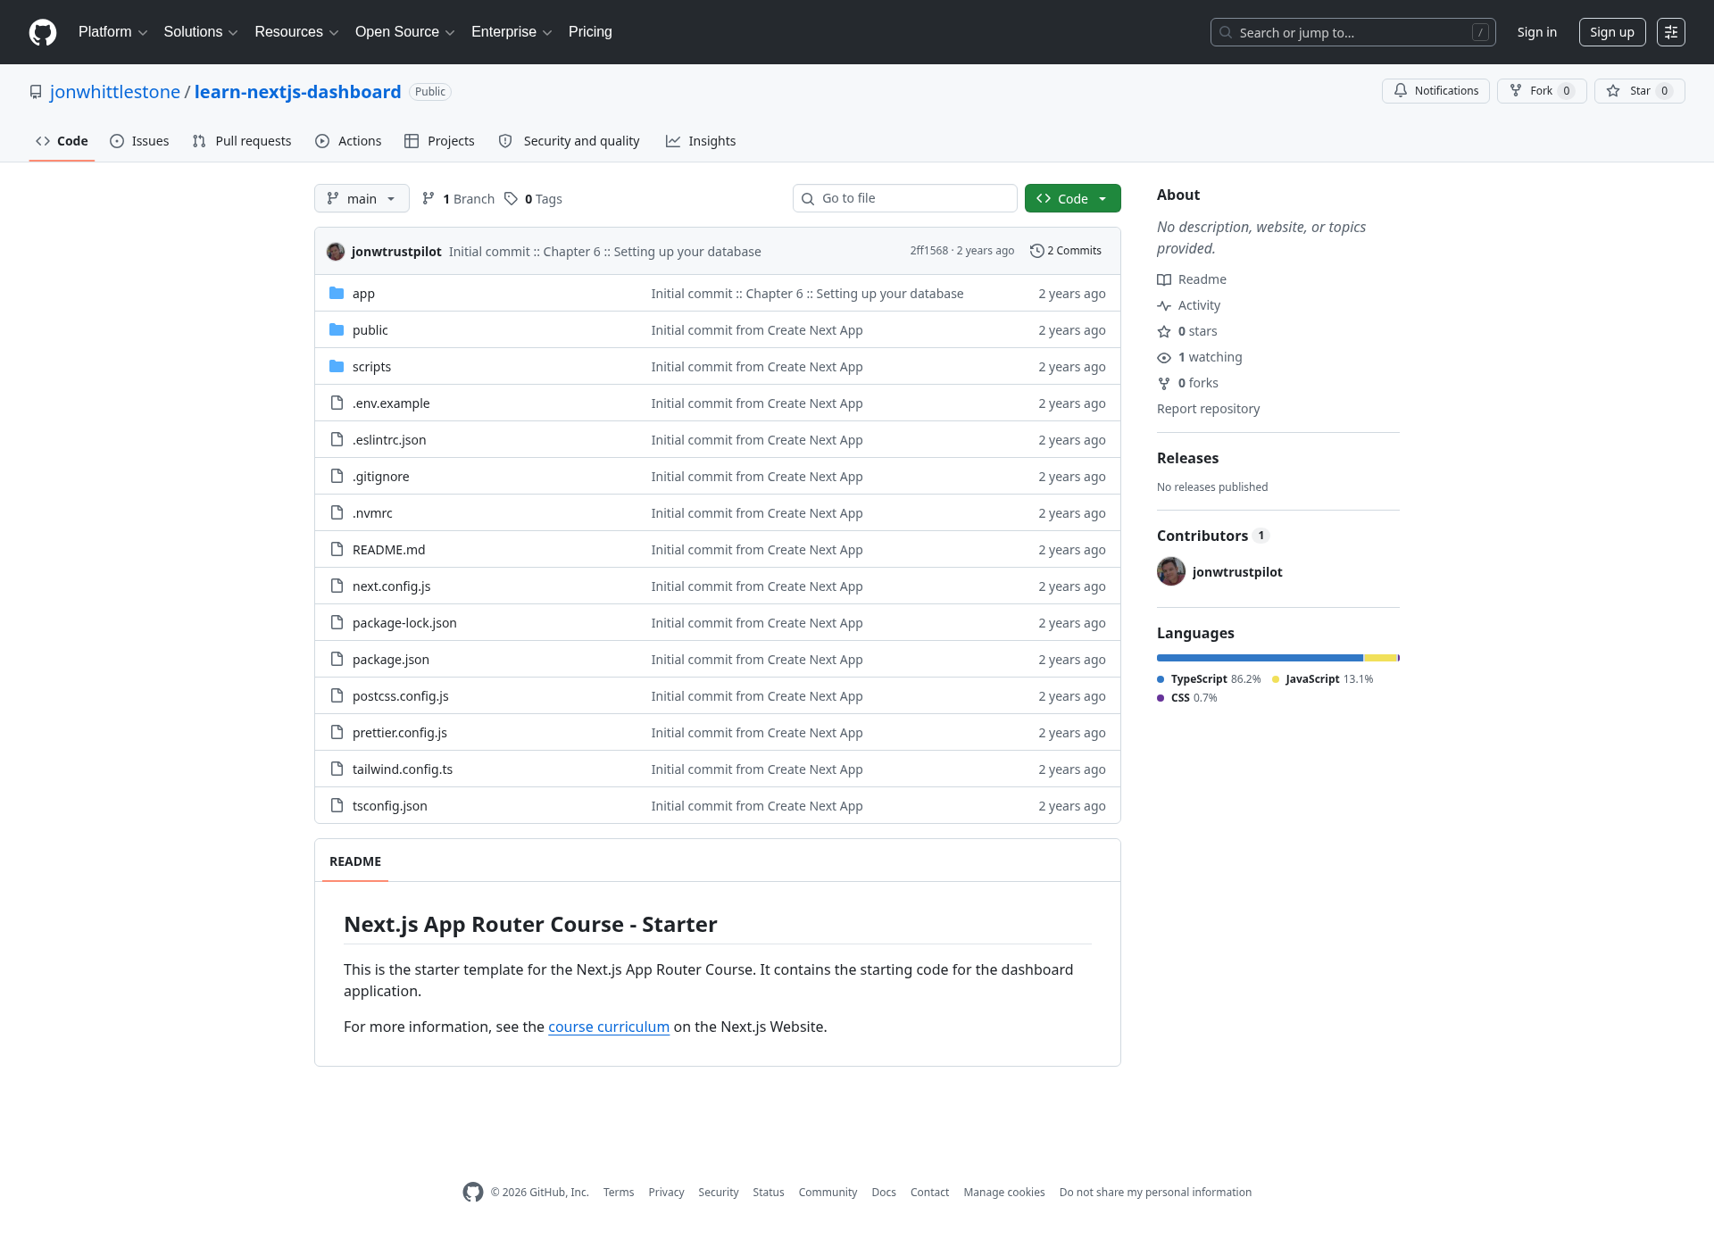Open the 2 Commits history link
The height and width of the screenshot is (1239, 1714).
[x=1066, y=251]
